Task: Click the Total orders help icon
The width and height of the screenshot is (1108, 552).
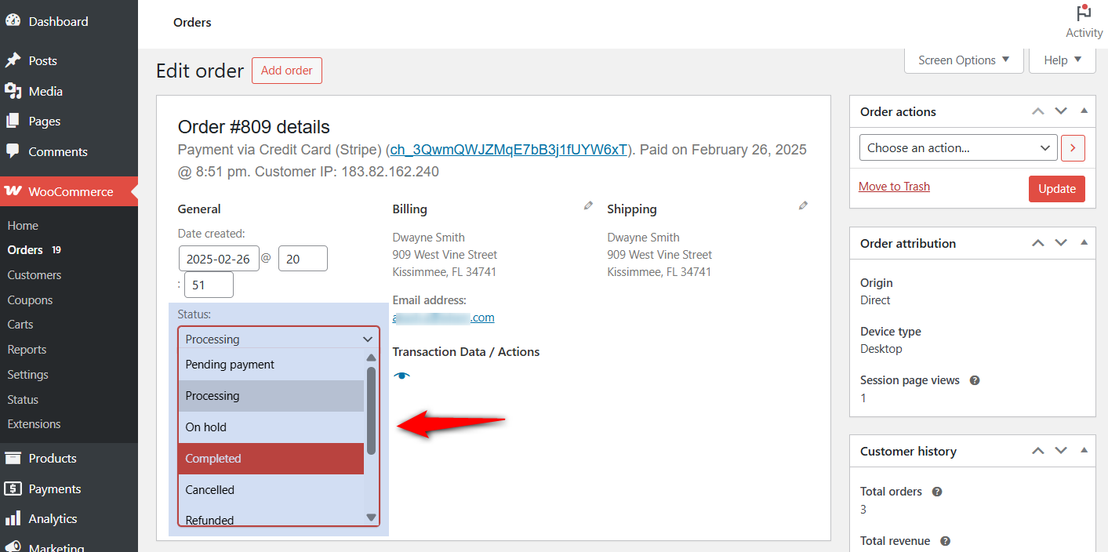Action: 936,491
